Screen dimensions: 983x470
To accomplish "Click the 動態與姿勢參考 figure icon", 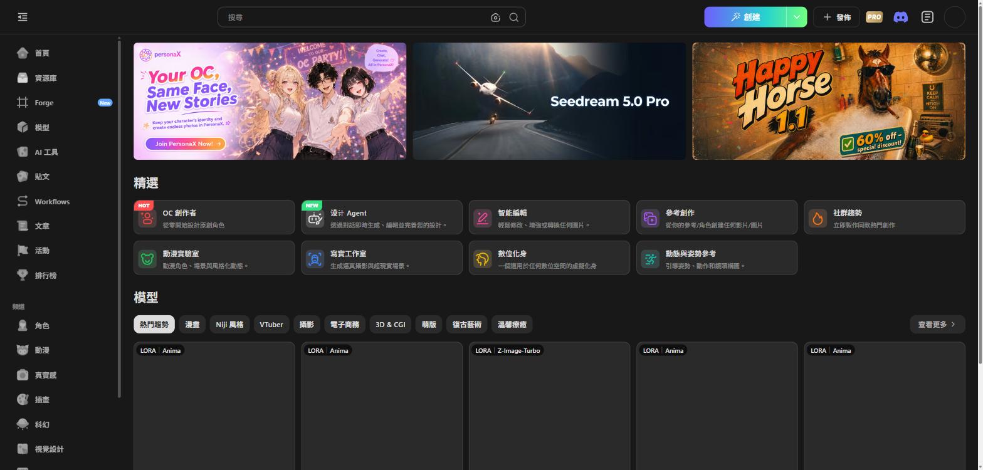I will (650, 259).
